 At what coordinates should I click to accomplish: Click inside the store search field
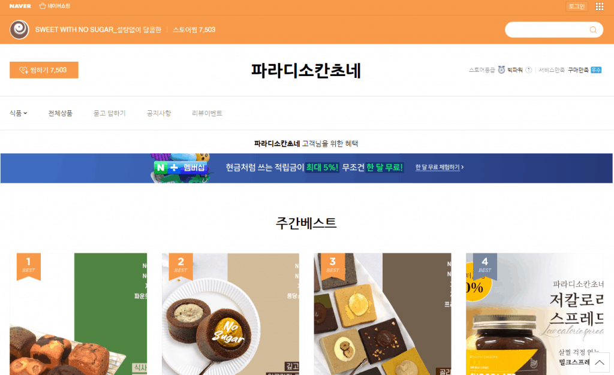(547, 30)
